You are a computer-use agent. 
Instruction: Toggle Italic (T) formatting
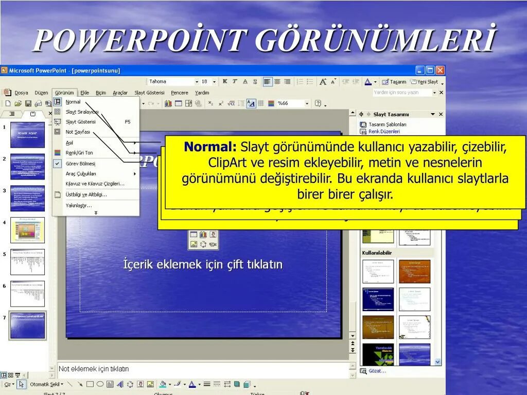coord(235,82)
